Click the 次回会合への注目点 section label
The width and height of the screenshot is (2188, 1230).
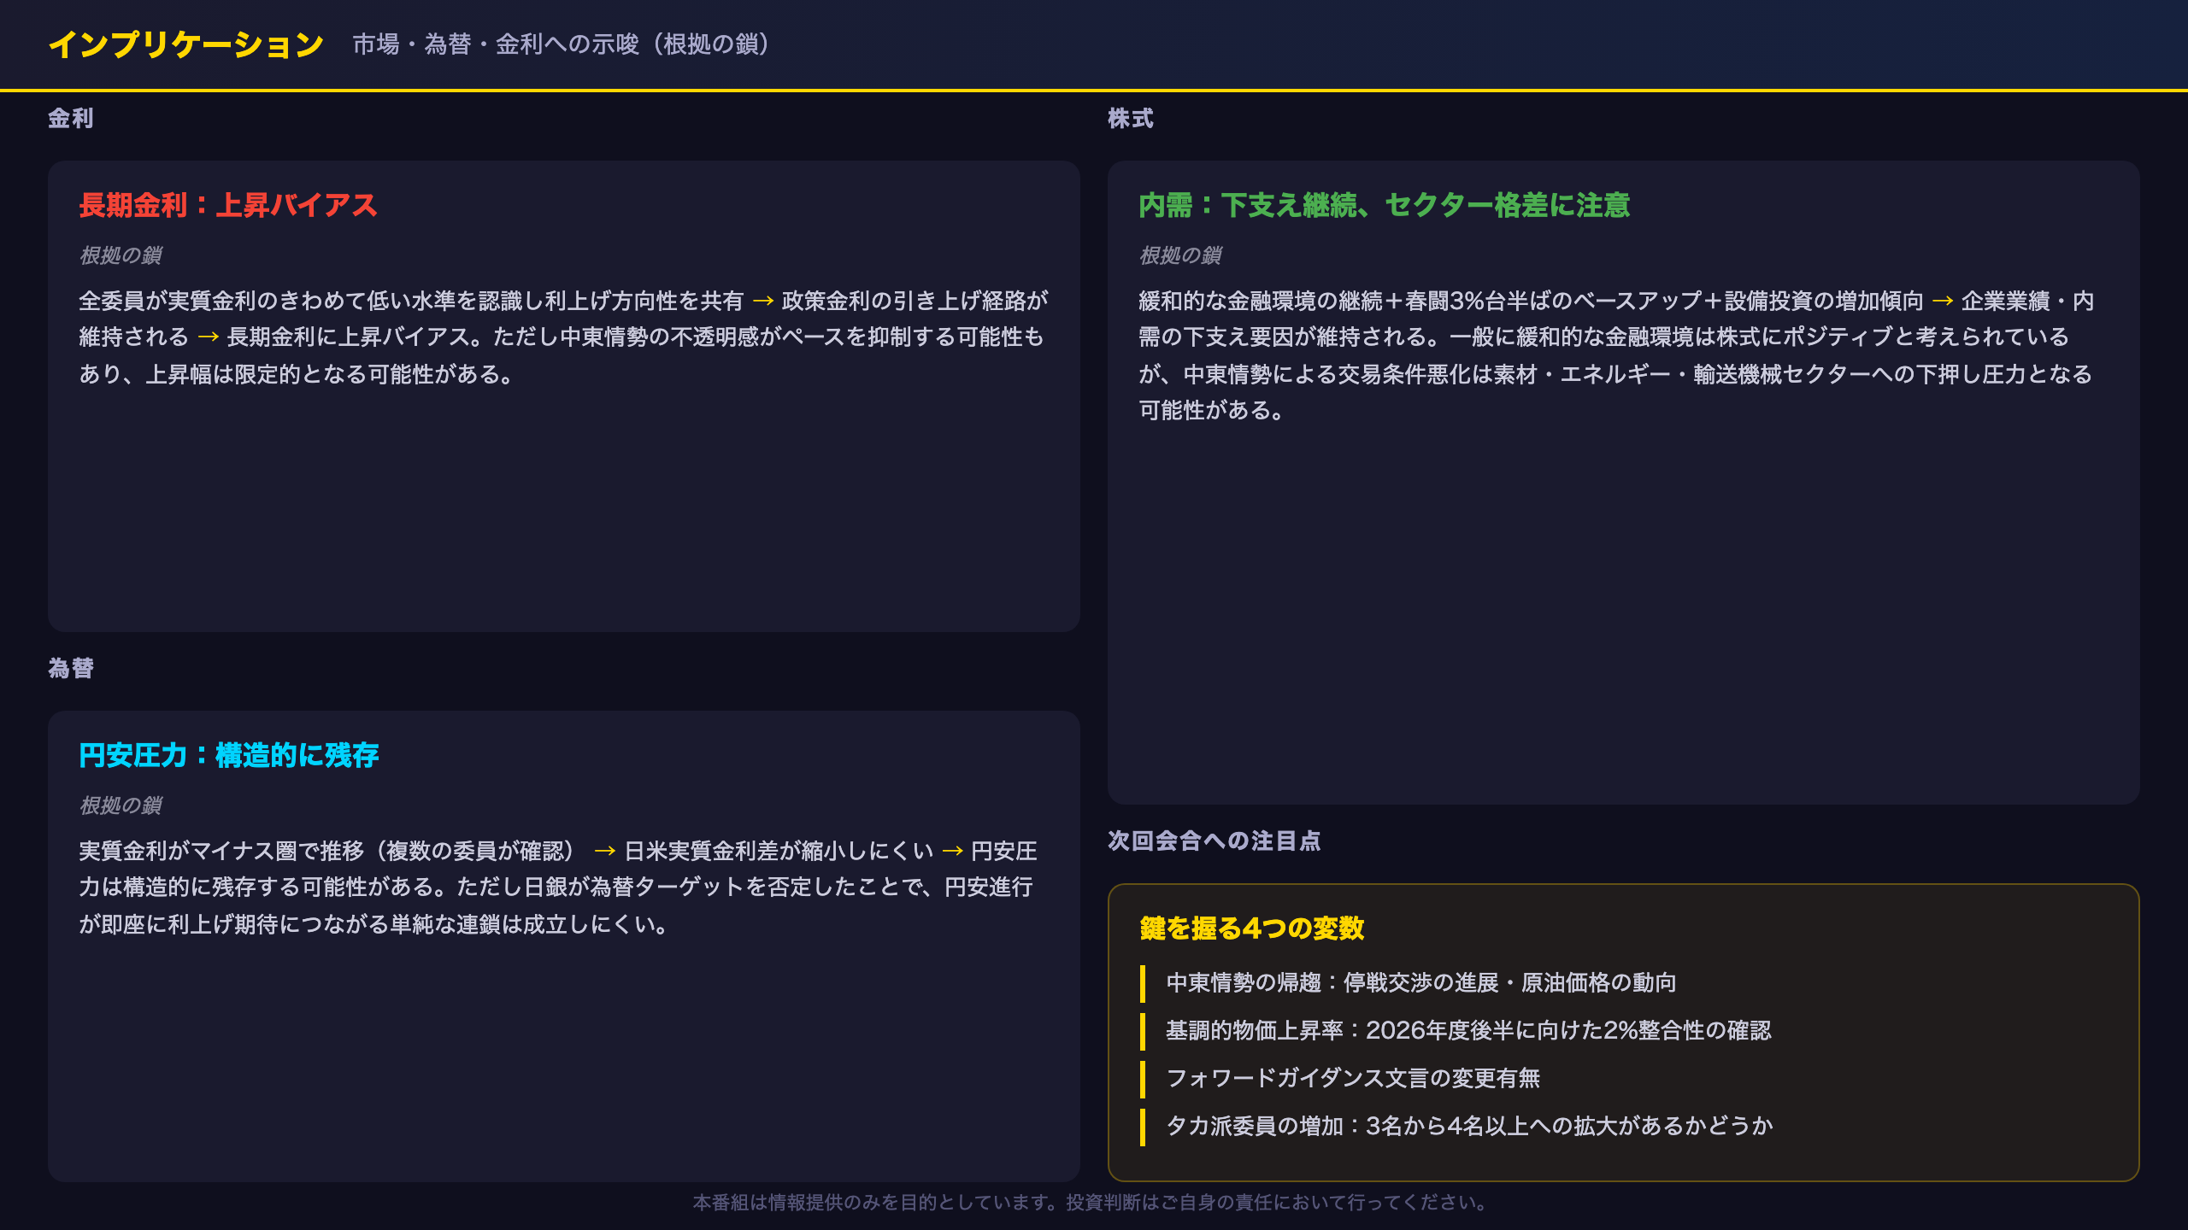coord(1215,840)
